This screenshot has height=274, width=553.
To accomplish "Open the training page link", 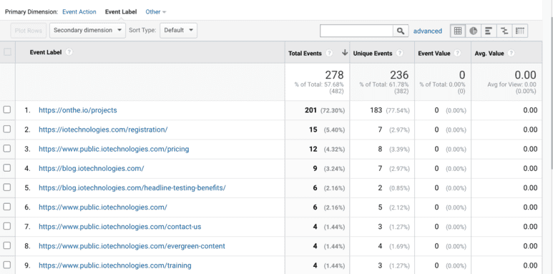I will click(x=115, y=265).
